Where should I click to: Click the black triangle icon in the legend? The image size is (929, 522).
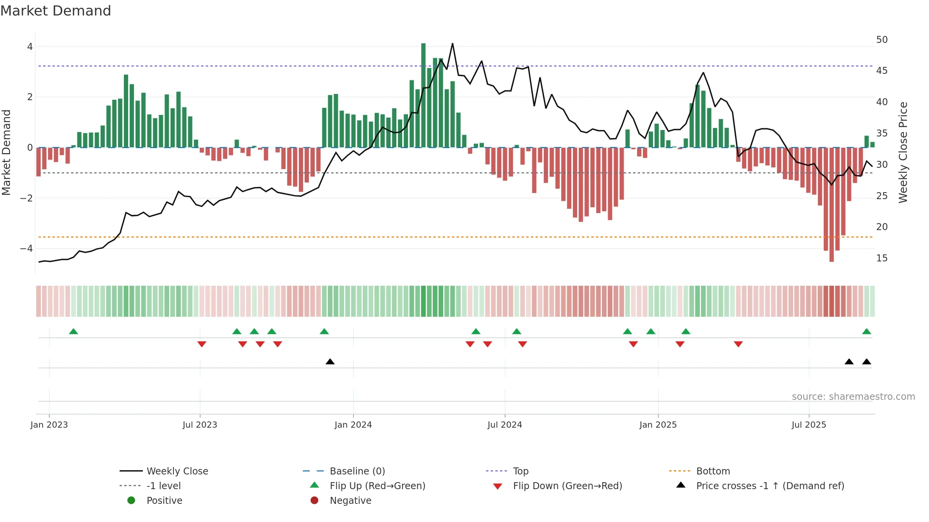pos(681,485)
